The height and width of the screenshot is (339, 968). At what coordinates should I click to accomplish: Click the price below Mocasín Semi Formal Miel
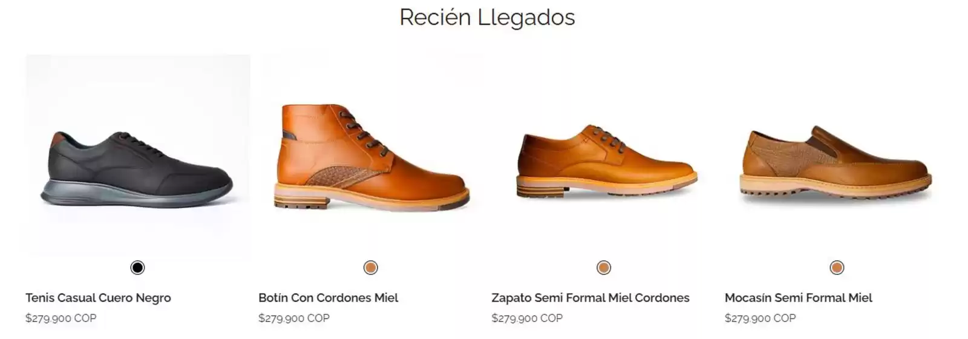(760, 318)
